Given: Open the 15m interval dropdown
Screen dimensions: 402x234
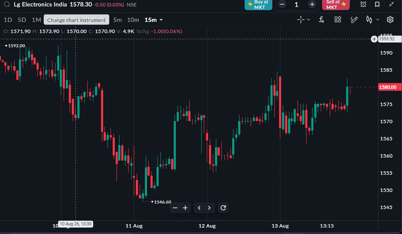Looking at the screenshot, I should [x=153, y=20].
